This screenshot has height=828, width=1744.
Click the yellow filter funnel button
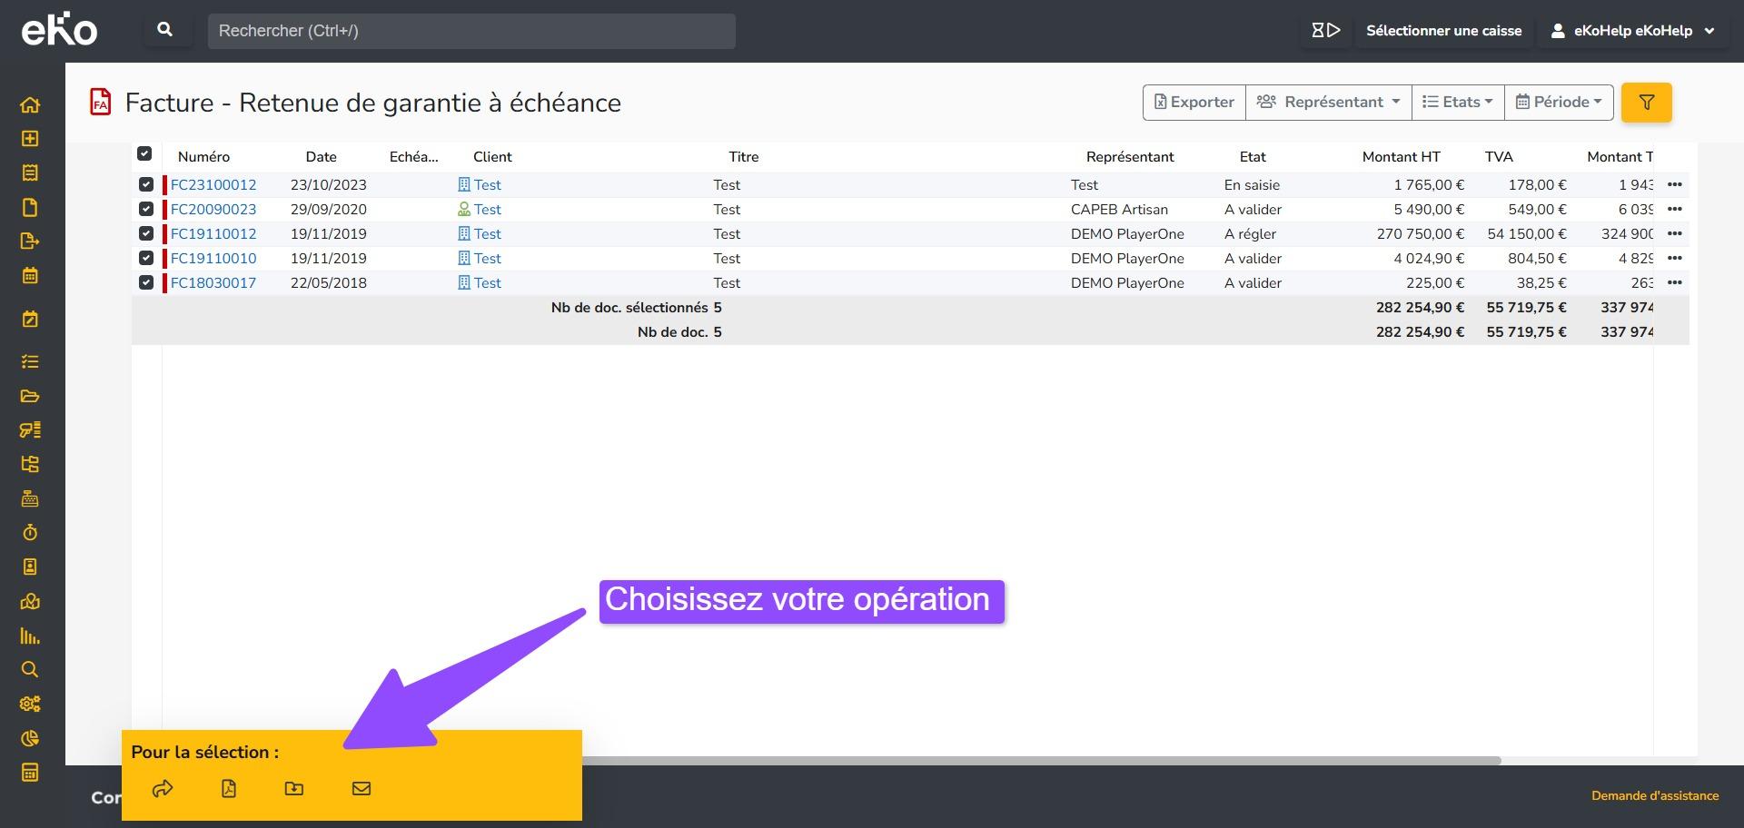pyautogui.click(x=1646, y=103)
